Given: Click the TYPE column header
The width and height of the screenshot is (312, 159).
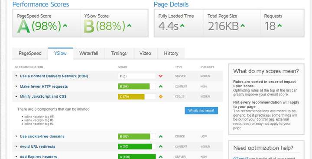Looking at the screenshot, I should (x=179, y=67).
